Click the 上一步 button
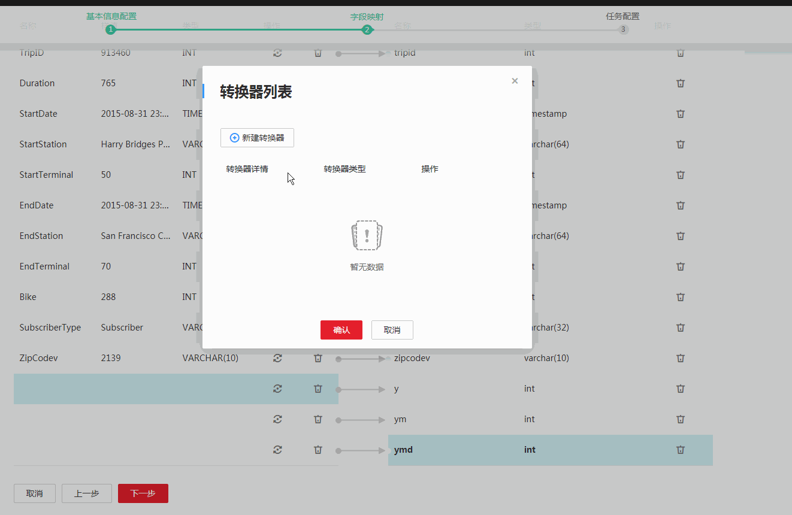The width and height of the screenshot is (792, 515). point(86,493)
